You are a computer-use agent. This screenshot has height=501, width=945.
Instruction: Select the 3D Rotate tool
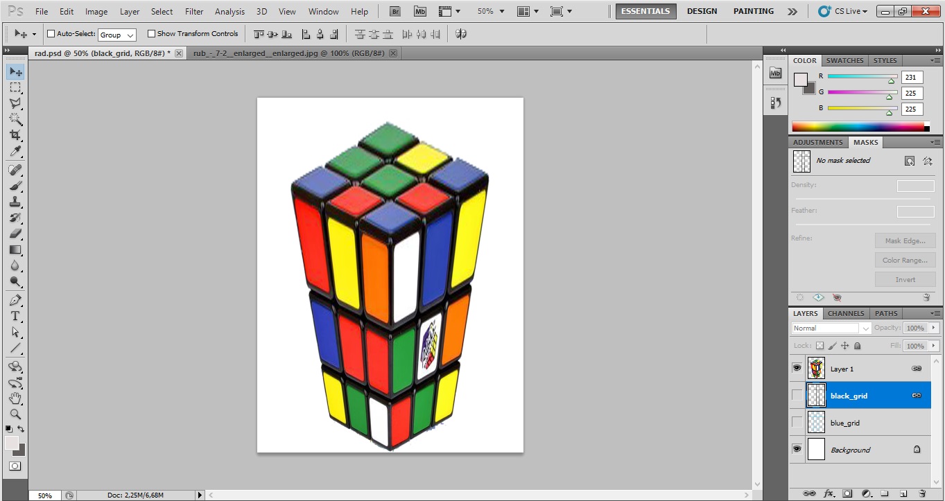tap(15, 367)
